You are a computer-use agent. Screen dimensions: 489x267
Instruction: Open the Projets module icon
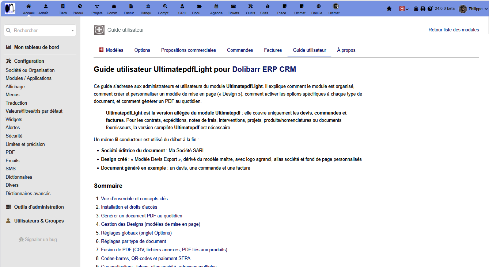[x=97, y=6]
